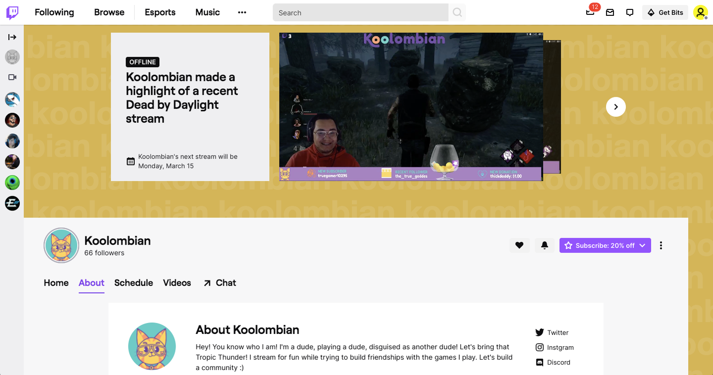Screen dimensions: 713x375
Task: Open the red-dark channel avatar in sidebar
Action: 12,120
